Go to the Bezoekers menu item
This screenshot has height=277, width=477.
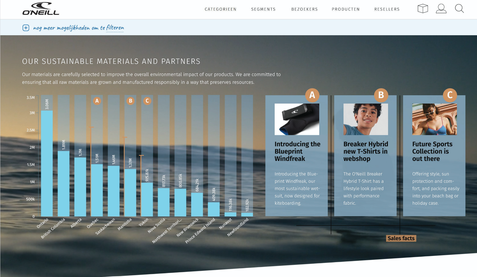pos(304,9)
